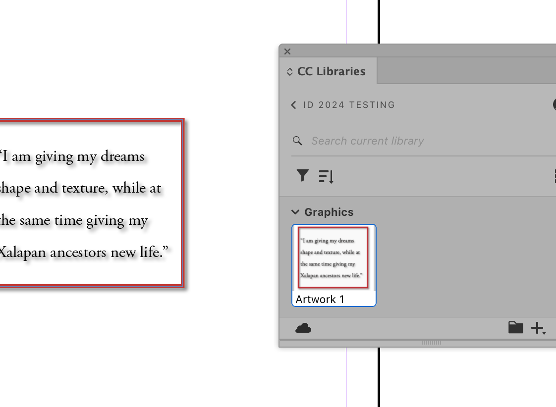Click the cloud sync status icon

click(x=304, y=328)
